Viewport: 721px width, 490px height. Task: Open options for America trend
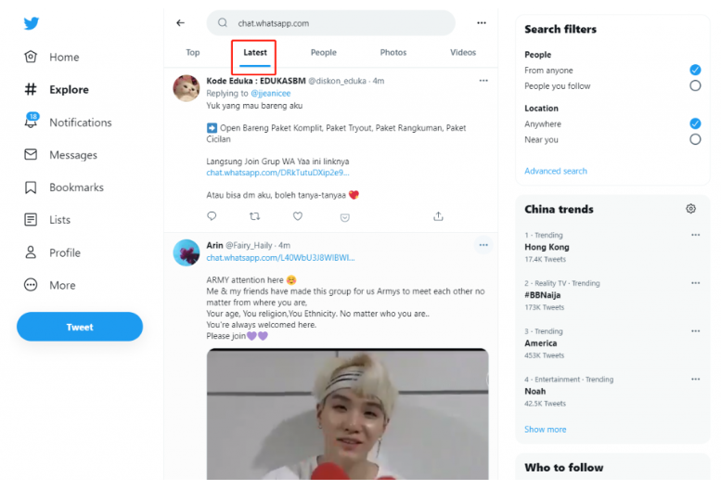click(x=695, y=331)
